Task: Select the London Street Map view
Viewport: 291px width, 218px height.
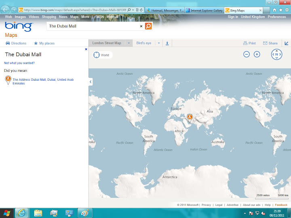Action: click(107, 43)
